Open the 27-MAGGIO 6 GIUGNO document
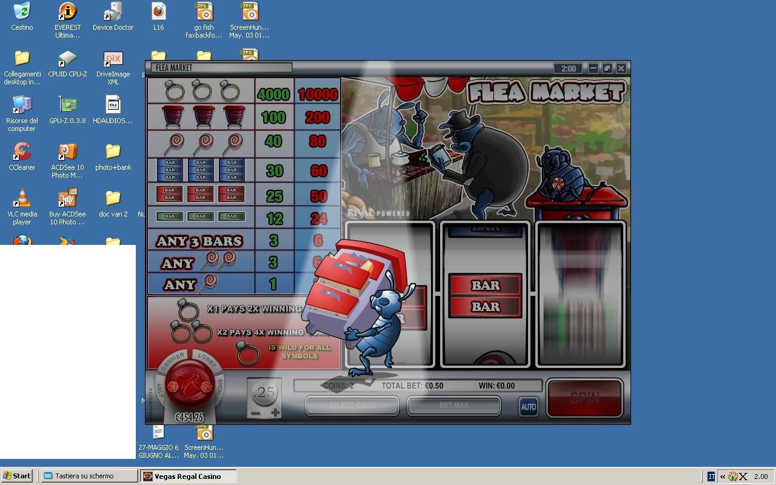Image resolution: width=776 pixels, height=485 pixels. (158, 441)
